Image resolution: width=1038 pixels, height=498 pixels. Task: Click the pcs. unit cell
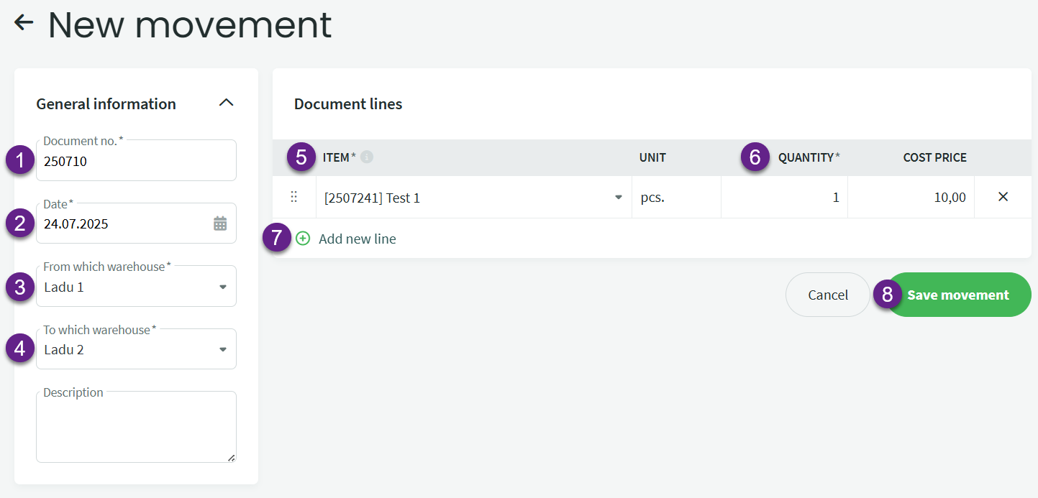tap(675, 198)
